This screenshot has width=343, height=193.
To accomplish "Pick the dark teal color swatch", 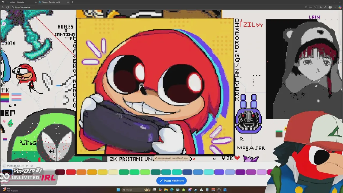I will coord(155,172).
